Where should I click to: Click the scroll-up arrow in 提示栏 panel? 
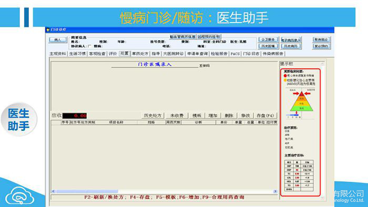tap(322, 64)
